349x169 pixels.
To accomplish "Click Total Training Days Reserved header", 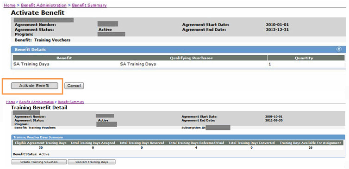I will (x=142, y=143).
